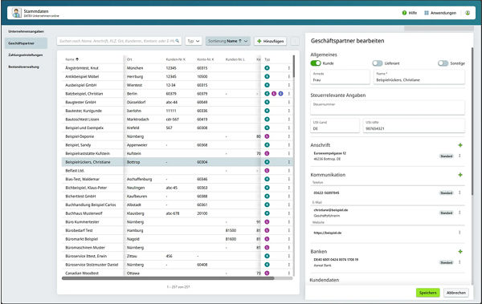Click blue S badge in Batzbeispiel row

click(x=280, y=94)
